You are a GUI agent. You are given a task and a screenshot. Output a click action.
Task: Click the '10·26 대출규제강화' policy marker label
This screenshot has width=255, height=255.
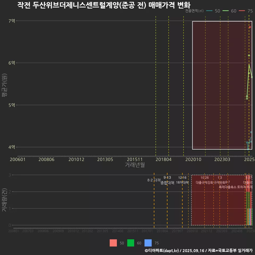tap(205, 180)
